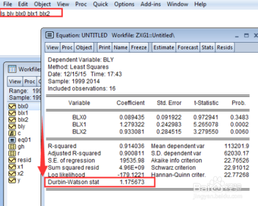The height and width of the screenshot is (206, 258).
Task: Open the View menu in main menu bar
Action: coord(63,4)
